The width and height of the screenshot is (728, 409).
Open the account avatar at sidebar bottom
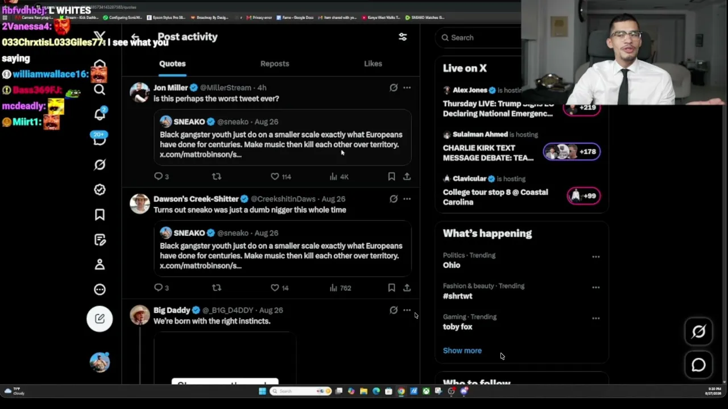[100, 362]
